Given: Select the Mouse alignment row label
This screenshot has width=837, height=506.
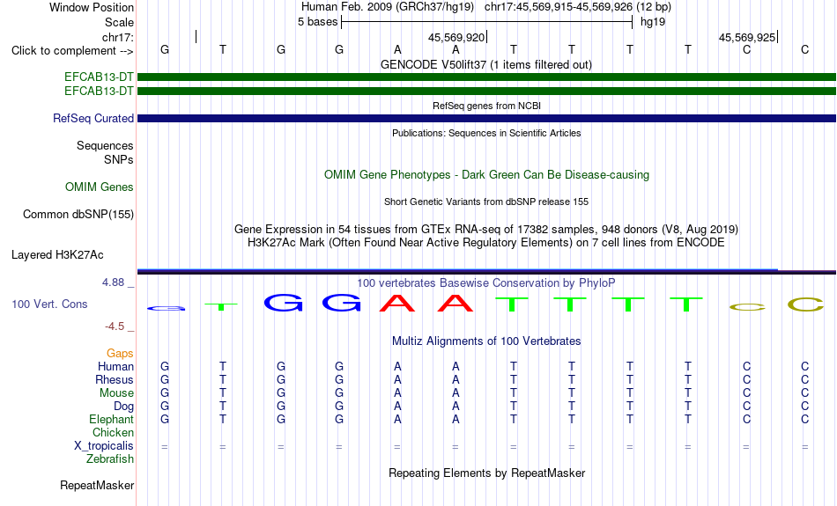Looking at the screenshot, I should click(x=116, y=393).
